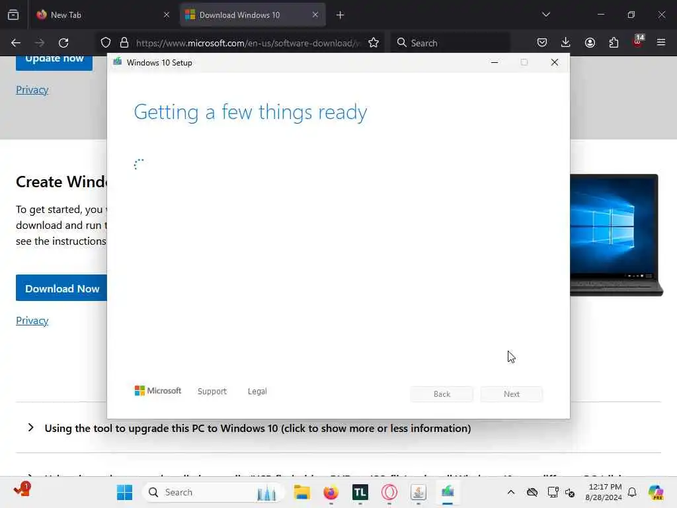Click Support link in Windows 10 Setup
Viewport: 677px width, 508px height.
pyautogui.click(x=212, y=392)
